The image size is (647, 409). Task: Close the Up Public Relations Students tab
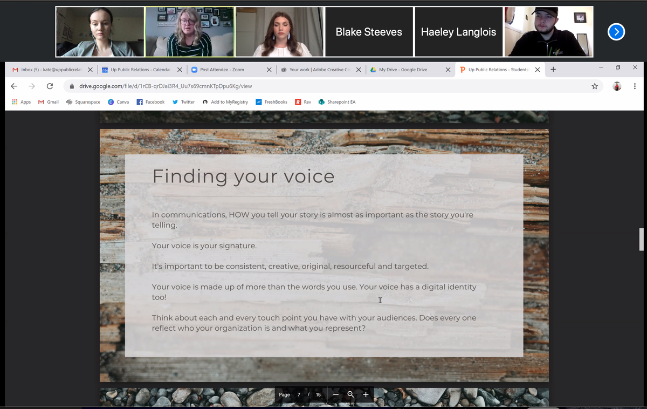(538, 70)
